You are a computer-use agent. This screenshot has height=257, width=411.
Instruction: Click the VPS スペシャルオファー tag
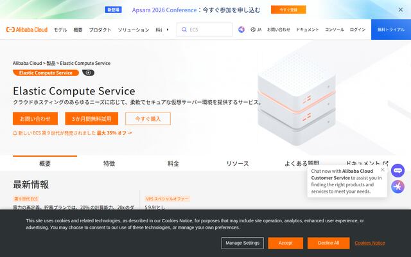tap(167, 199)
